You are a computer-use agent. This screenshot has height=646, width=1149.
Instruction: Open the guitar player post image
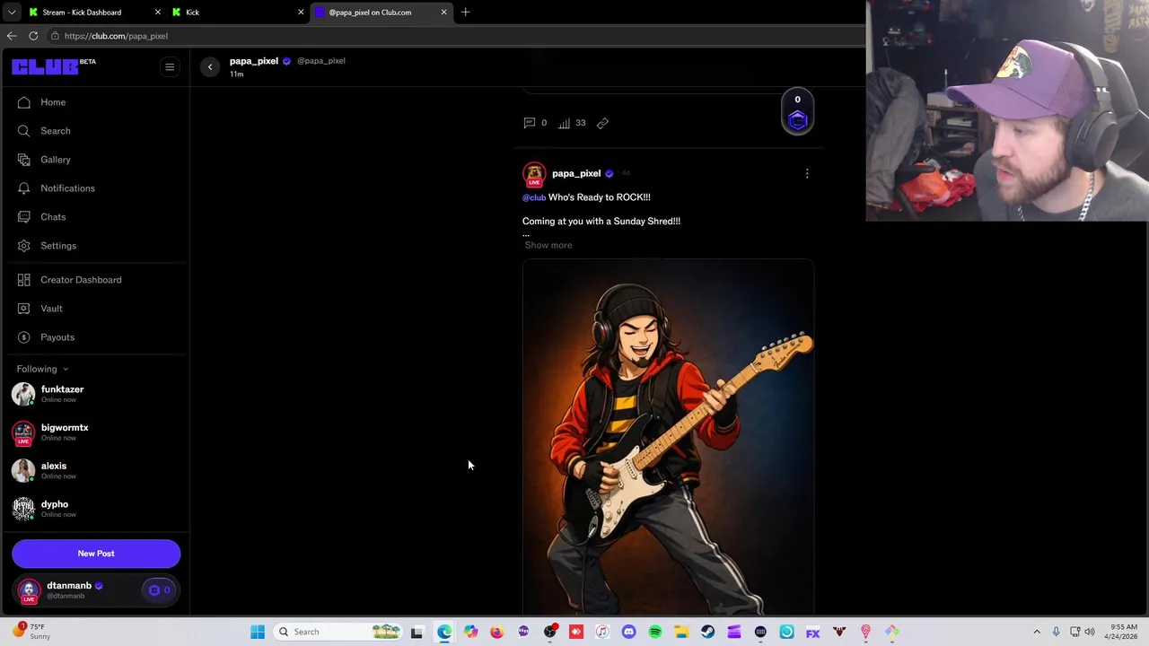[668, 437]
